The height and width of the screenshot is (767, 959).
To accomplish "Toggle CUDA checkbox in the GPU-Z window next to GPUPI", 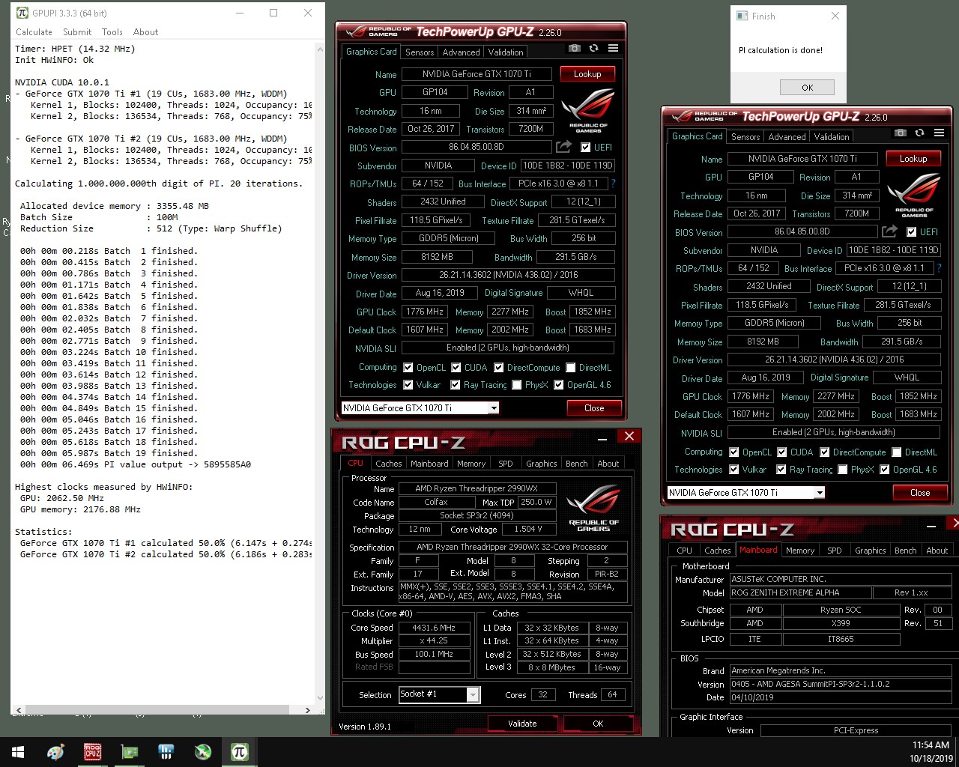I will [x=456, y=368].
